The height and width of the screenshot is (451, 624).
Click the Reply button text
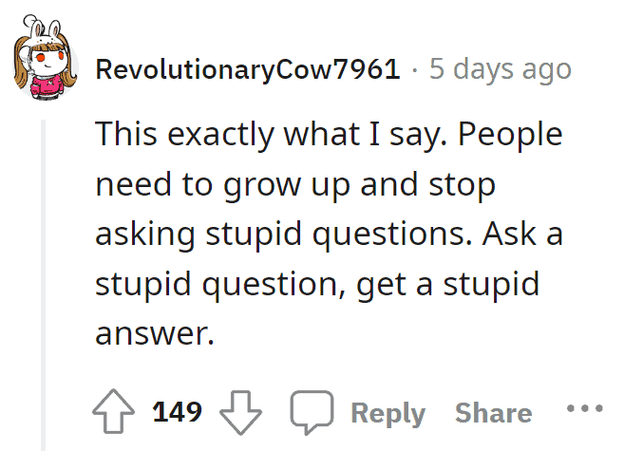(388, 414)
